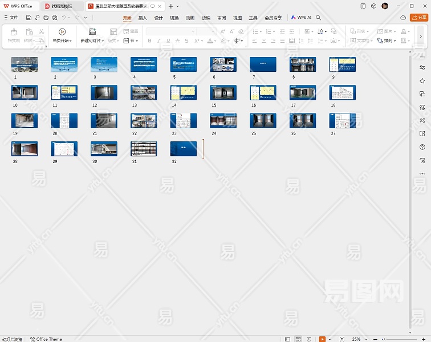Click the 新建幻灯片 new slide icon
Image resolution: width=431 pixels, height=342 pixels.
92,32
